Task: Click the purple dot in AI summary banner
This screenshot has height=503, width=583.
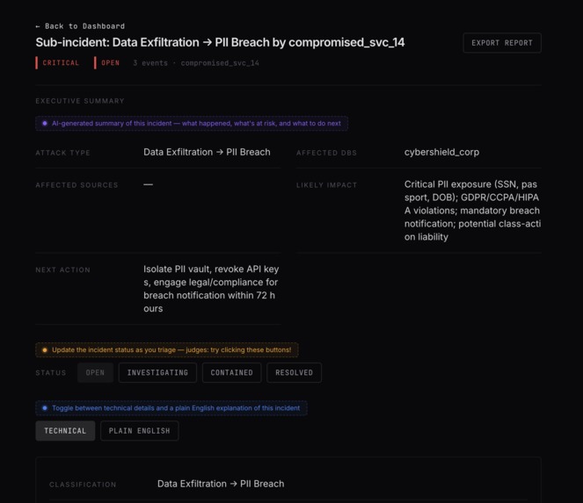Action: click(x=45, y=123)
